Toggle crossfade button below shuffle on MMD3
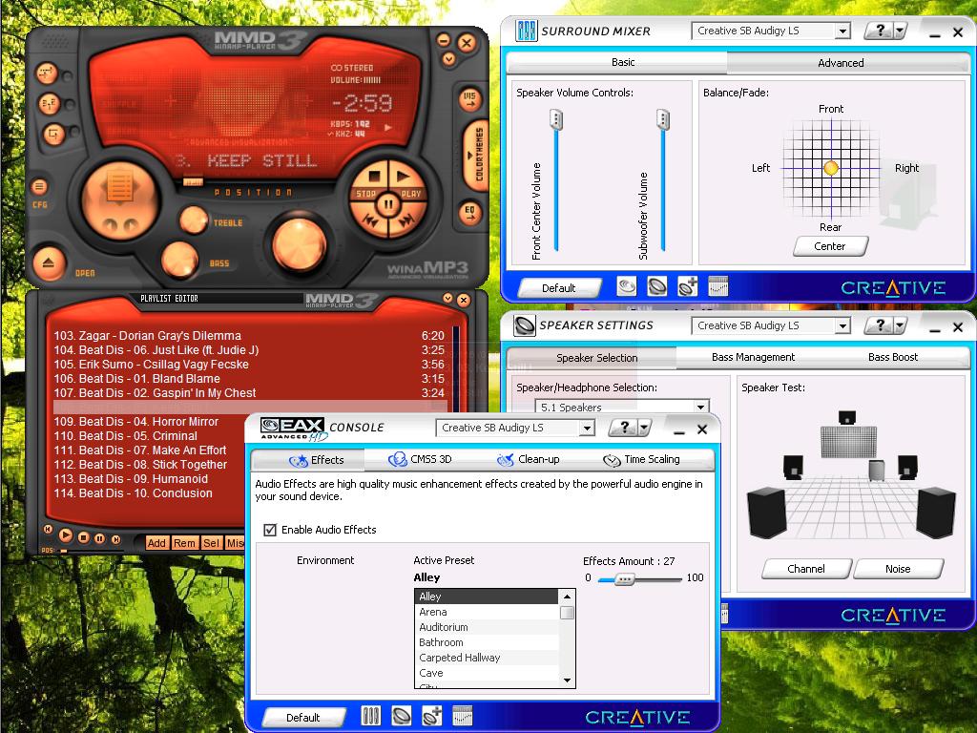The width and height of the screenshot is (977, 733). pos(50,103)
